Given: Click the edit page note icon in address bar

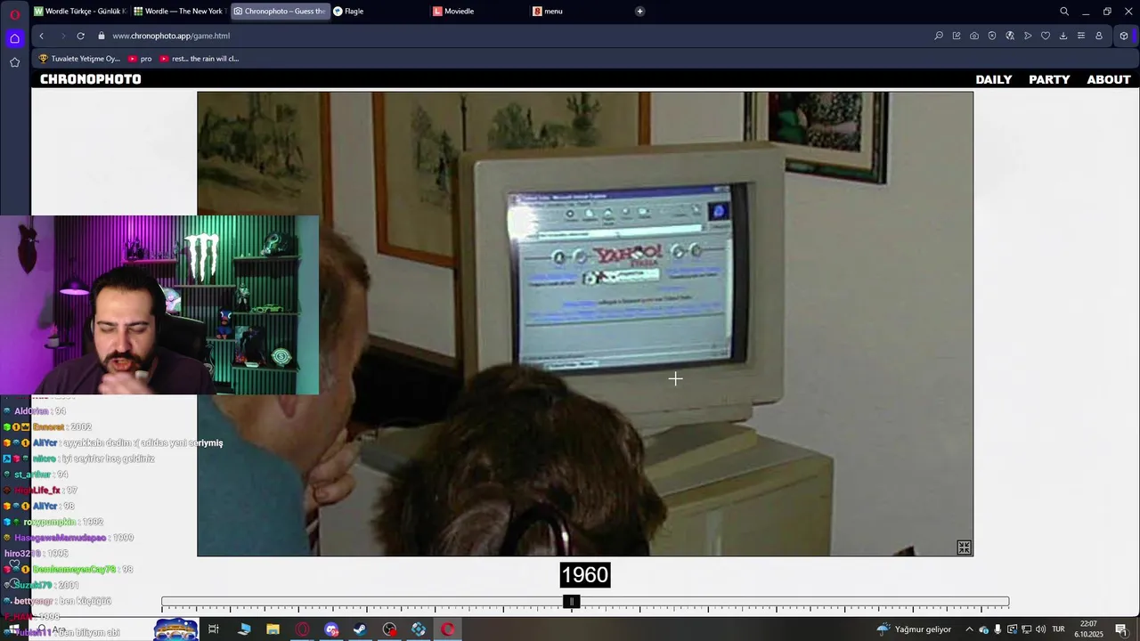Looking at the screenshot, I should tap(957, 36).
